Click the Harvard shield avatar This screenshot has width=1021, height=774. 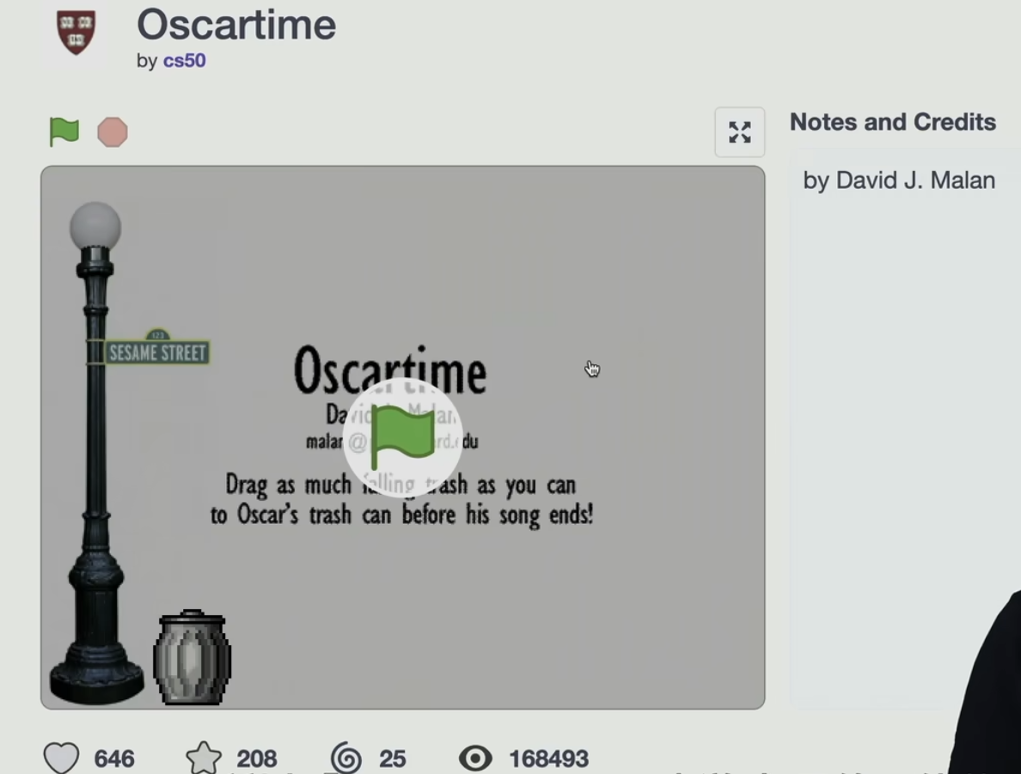[x=76, y=32]
